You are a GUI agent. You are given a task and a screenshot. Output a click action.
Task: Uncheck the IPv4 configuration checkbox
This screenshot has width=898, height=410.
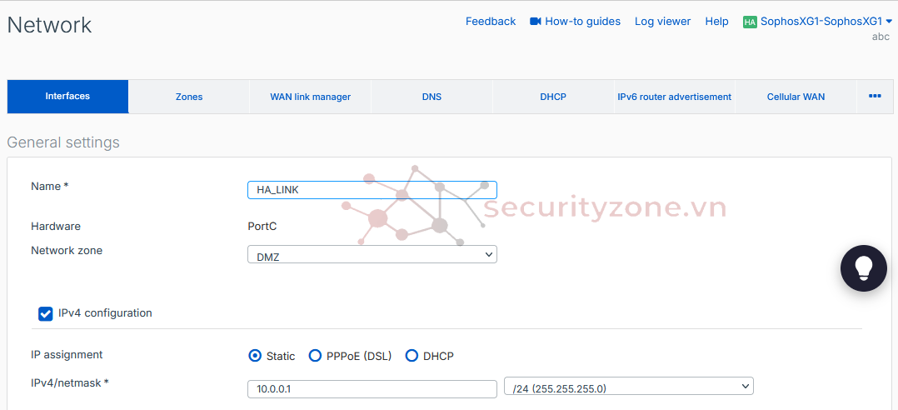[x=46, y=314]
